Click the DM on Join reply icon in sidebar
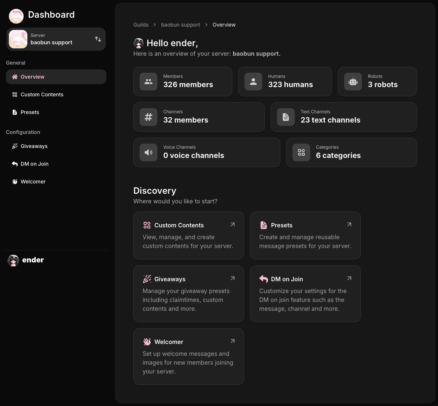The image size is (438, 406). 15,164
